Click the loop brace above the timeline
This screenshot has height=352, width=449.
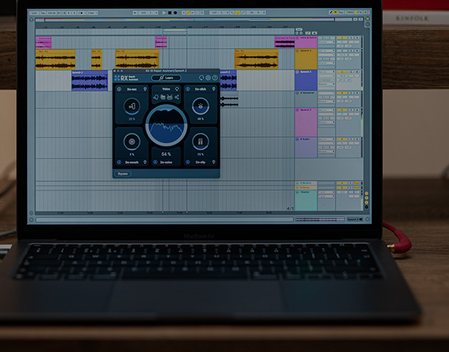pyautogui.click(x=175, y=30)
